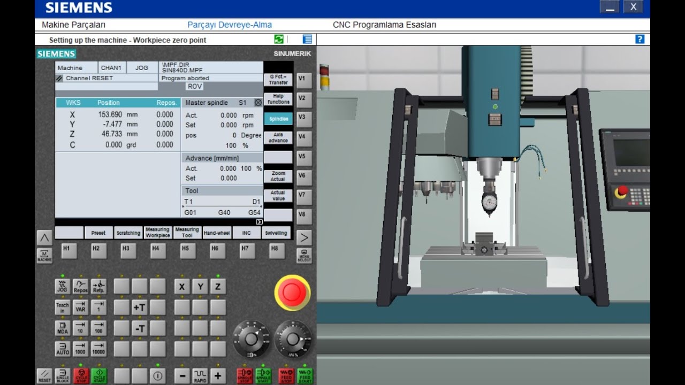Screen dimensions: 685x385
Task: Open the G Fct.+ Transfer softkey
Action: pos(278,80)
